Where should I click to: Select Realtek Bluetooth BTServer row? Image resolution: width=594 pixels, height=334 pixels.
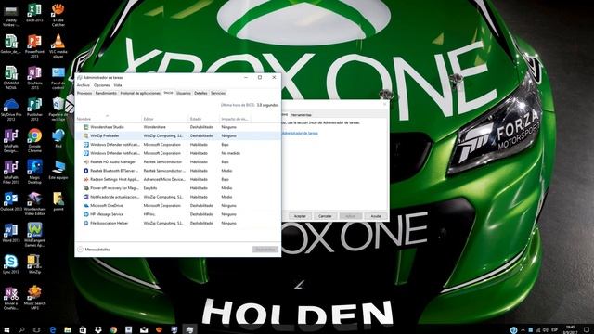[178, 171]
